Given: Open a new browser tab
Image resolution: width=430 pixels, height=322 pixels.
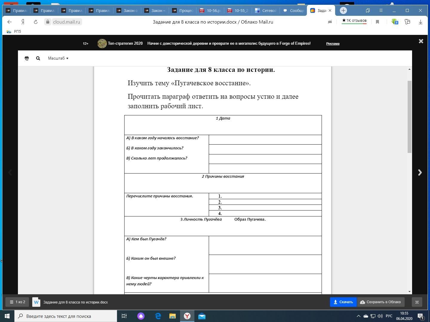Looking at the screenshot, I should 343,10.
